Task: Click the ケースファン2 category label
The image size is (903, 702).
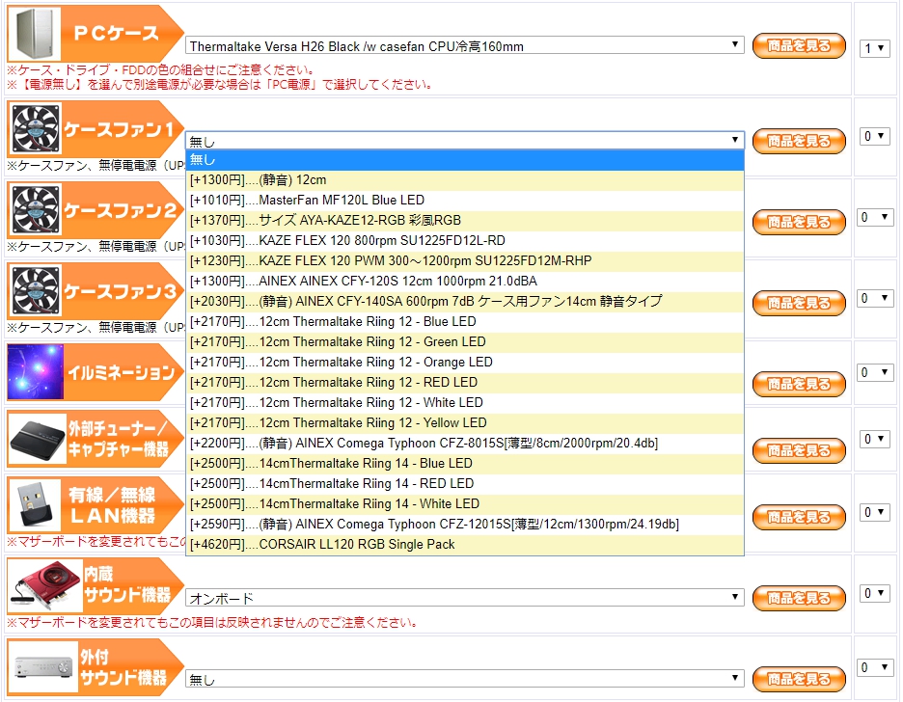Action: (120, 210)
